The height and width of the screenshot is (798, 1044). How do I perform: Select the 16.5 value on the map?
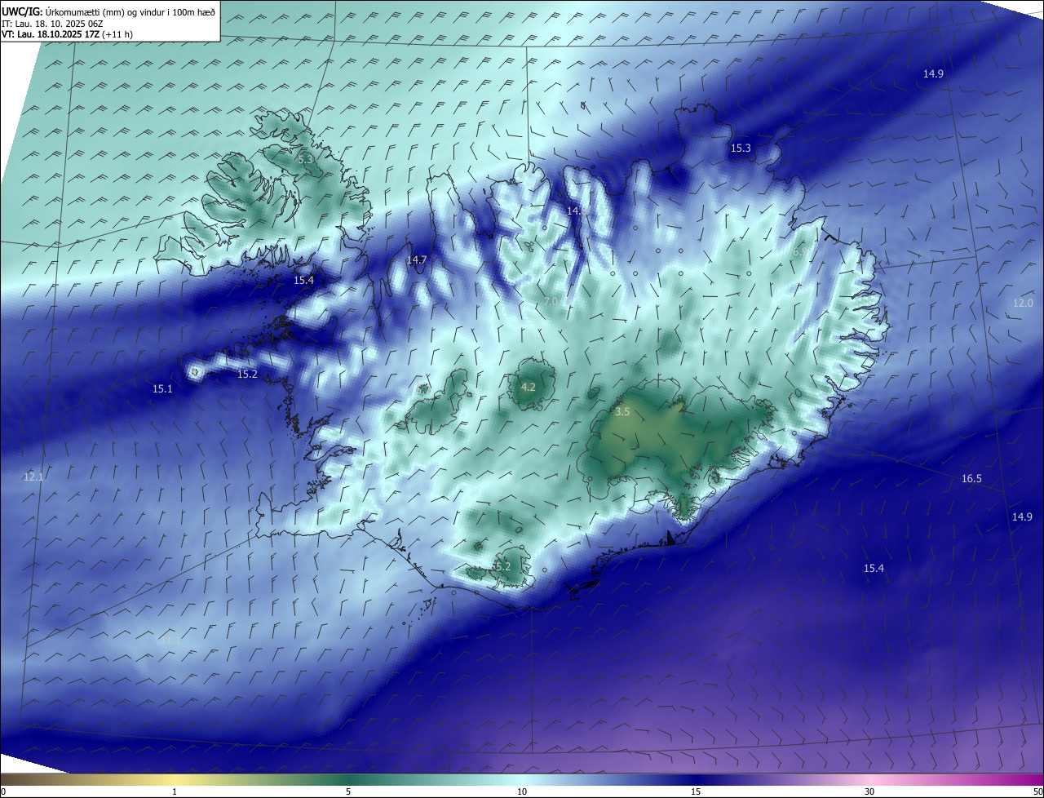pos(971,479)
